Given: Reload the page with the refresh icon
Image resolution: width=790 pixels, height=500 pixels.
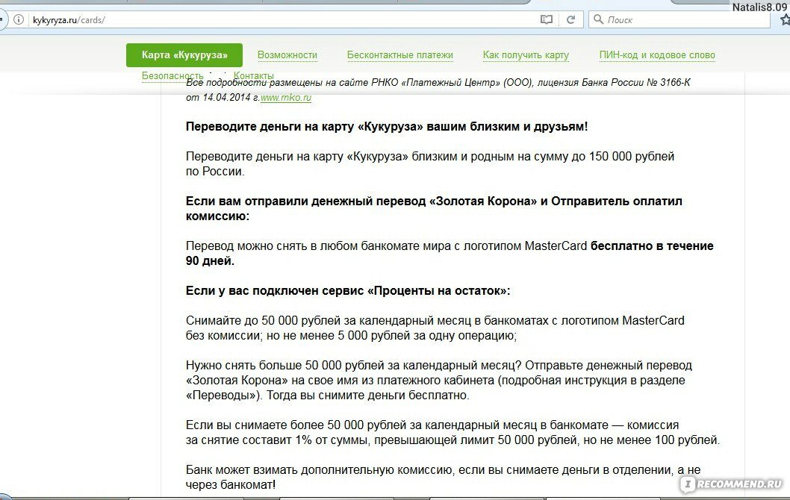Looking at the screenshot, I should [570, 19].
